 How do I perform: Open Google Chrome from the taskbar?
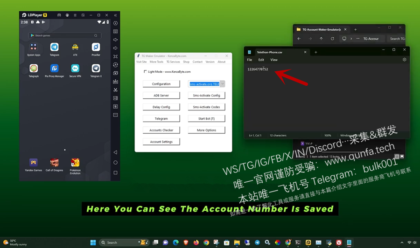206,242
